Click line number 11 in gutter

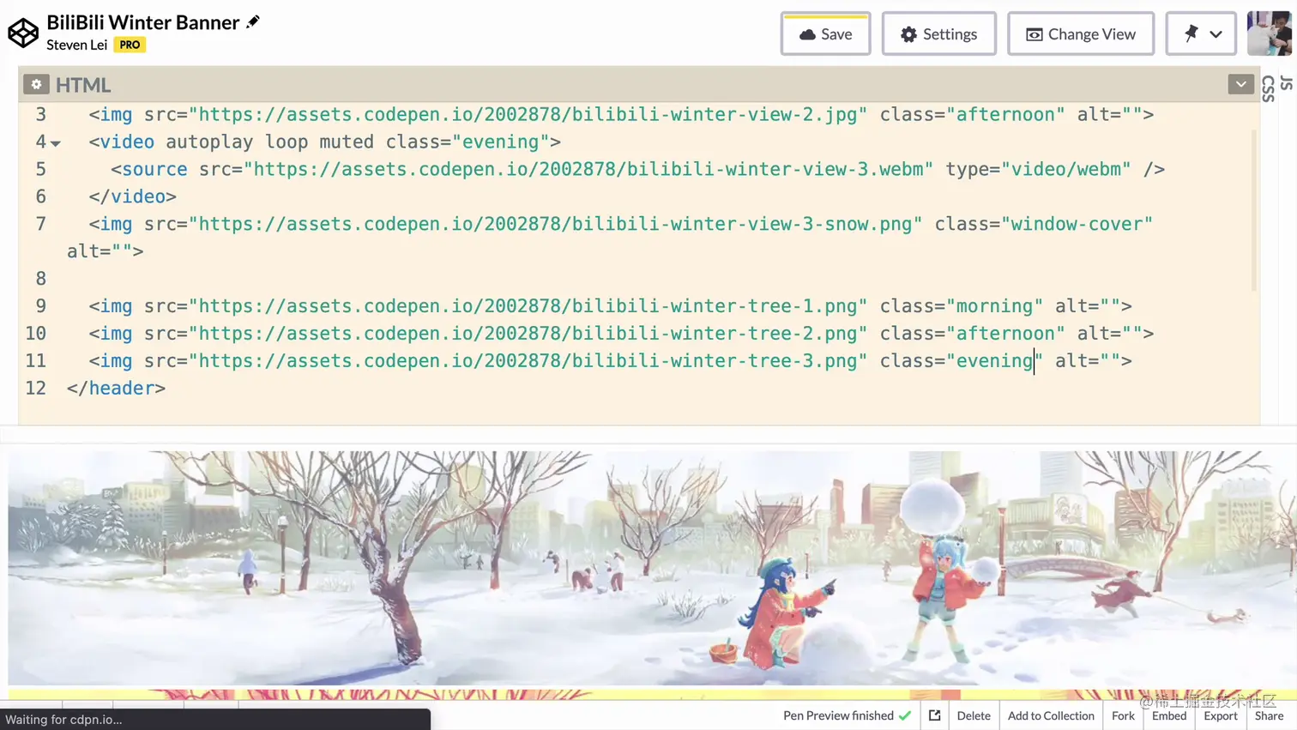[x=36, y=361]
